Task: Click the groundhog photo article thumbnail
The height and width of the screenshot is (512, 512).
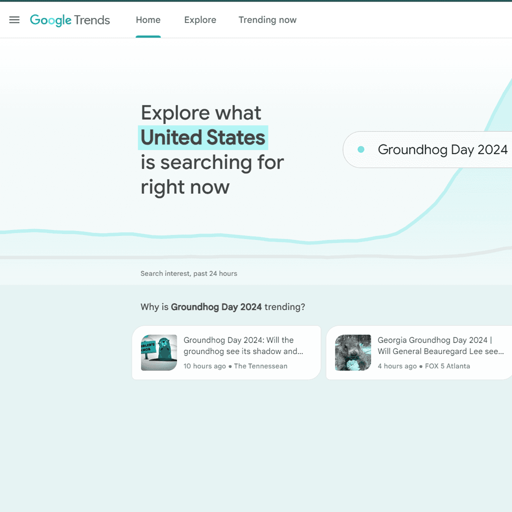Action: [353, 352]
